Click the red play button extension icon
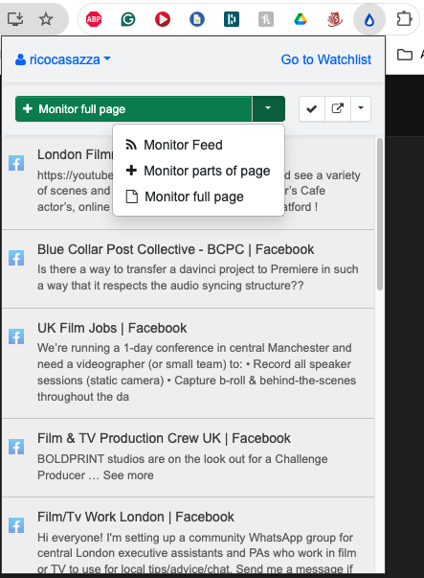This screenshot has width=424, height=578. pyautogui.click(x=163, y=19)
